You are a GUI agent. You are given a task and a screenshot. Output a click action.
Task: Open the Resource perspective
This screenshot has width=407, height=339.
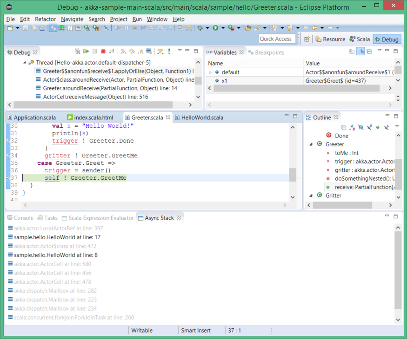[330, 39]
